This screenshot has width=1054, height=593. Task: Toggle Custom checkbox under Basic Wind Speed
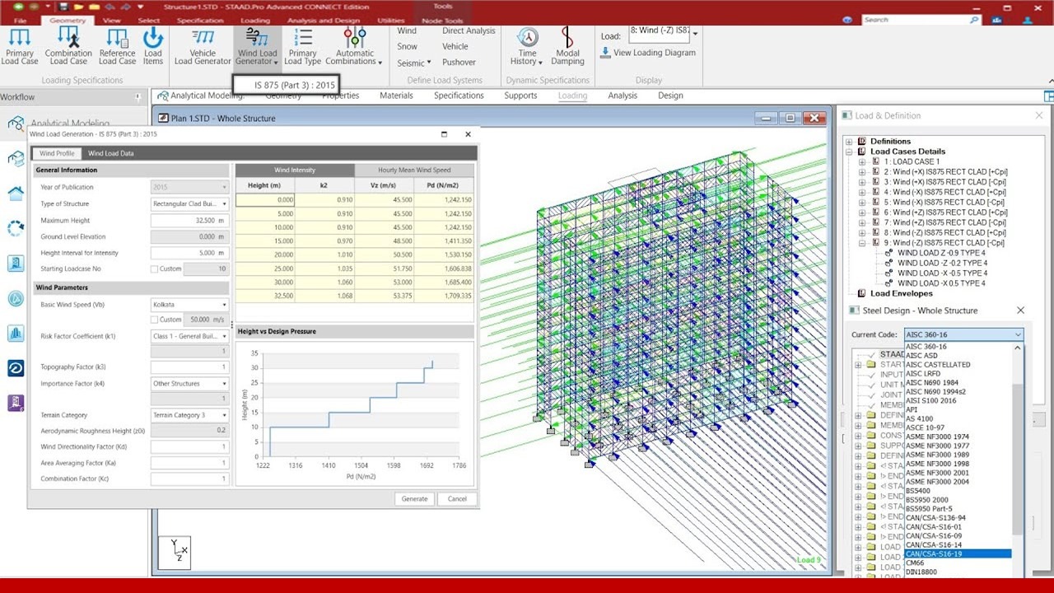[x=155, y=320]
